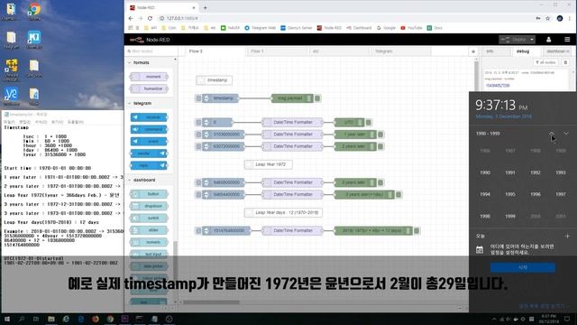Switch to the etc flow tab
Image resolution: width=577 pixels, height=325 pixels.
[x=339, y=51]
